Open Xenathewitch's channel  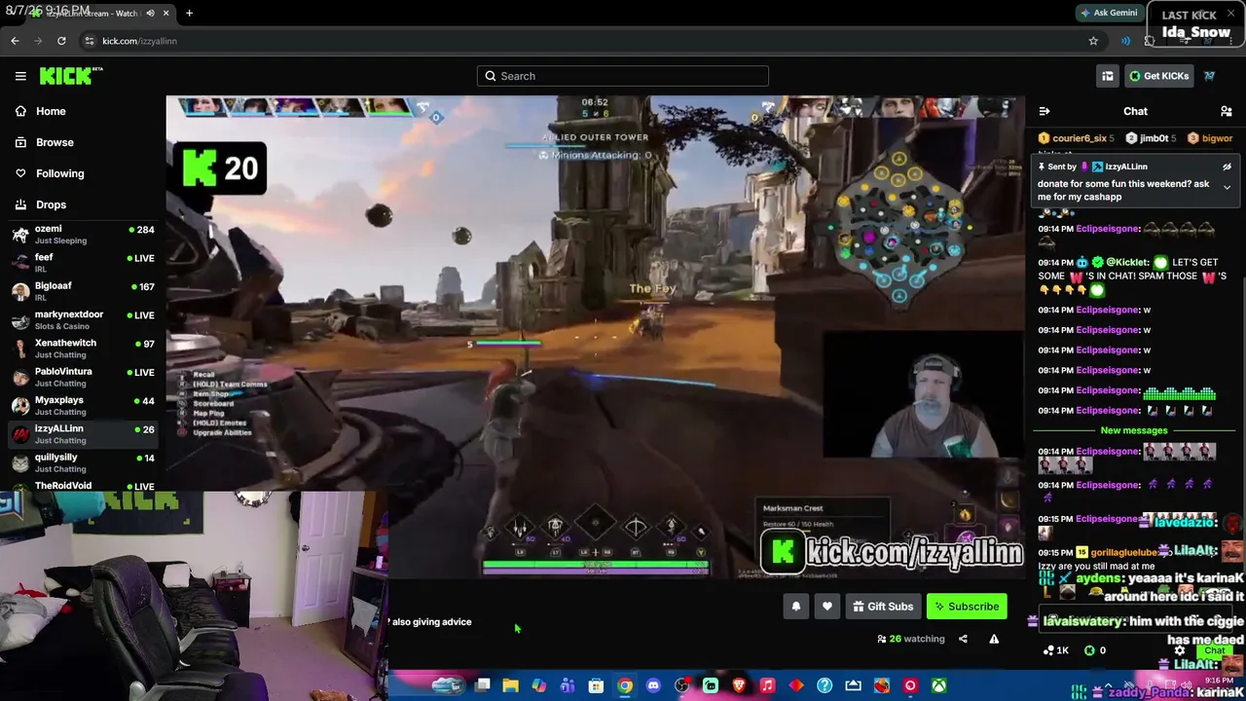point(83,349)
